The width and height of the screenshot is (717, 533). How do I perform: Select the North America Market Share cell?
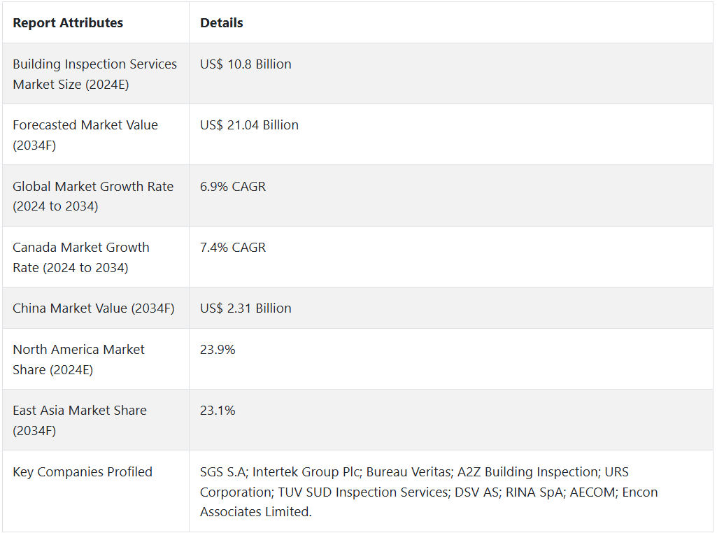point(78,360)
